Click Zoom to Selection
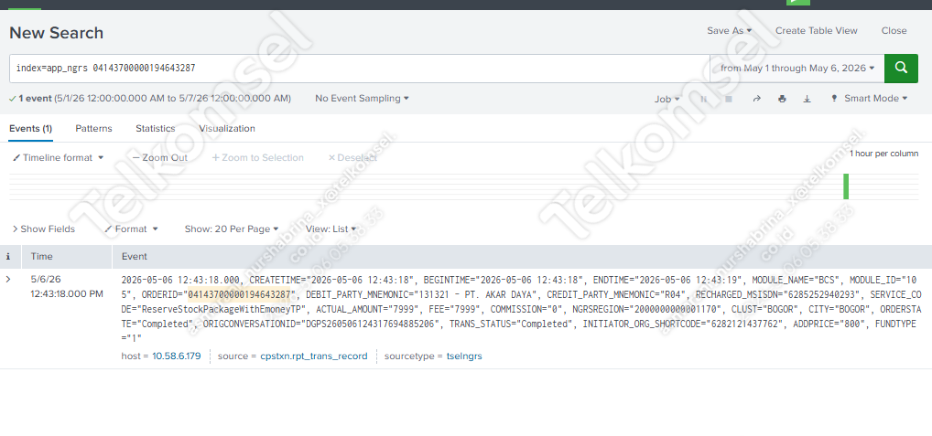Image resolution: width=932 pixels, height=436 pixels. tap(258, 158)
